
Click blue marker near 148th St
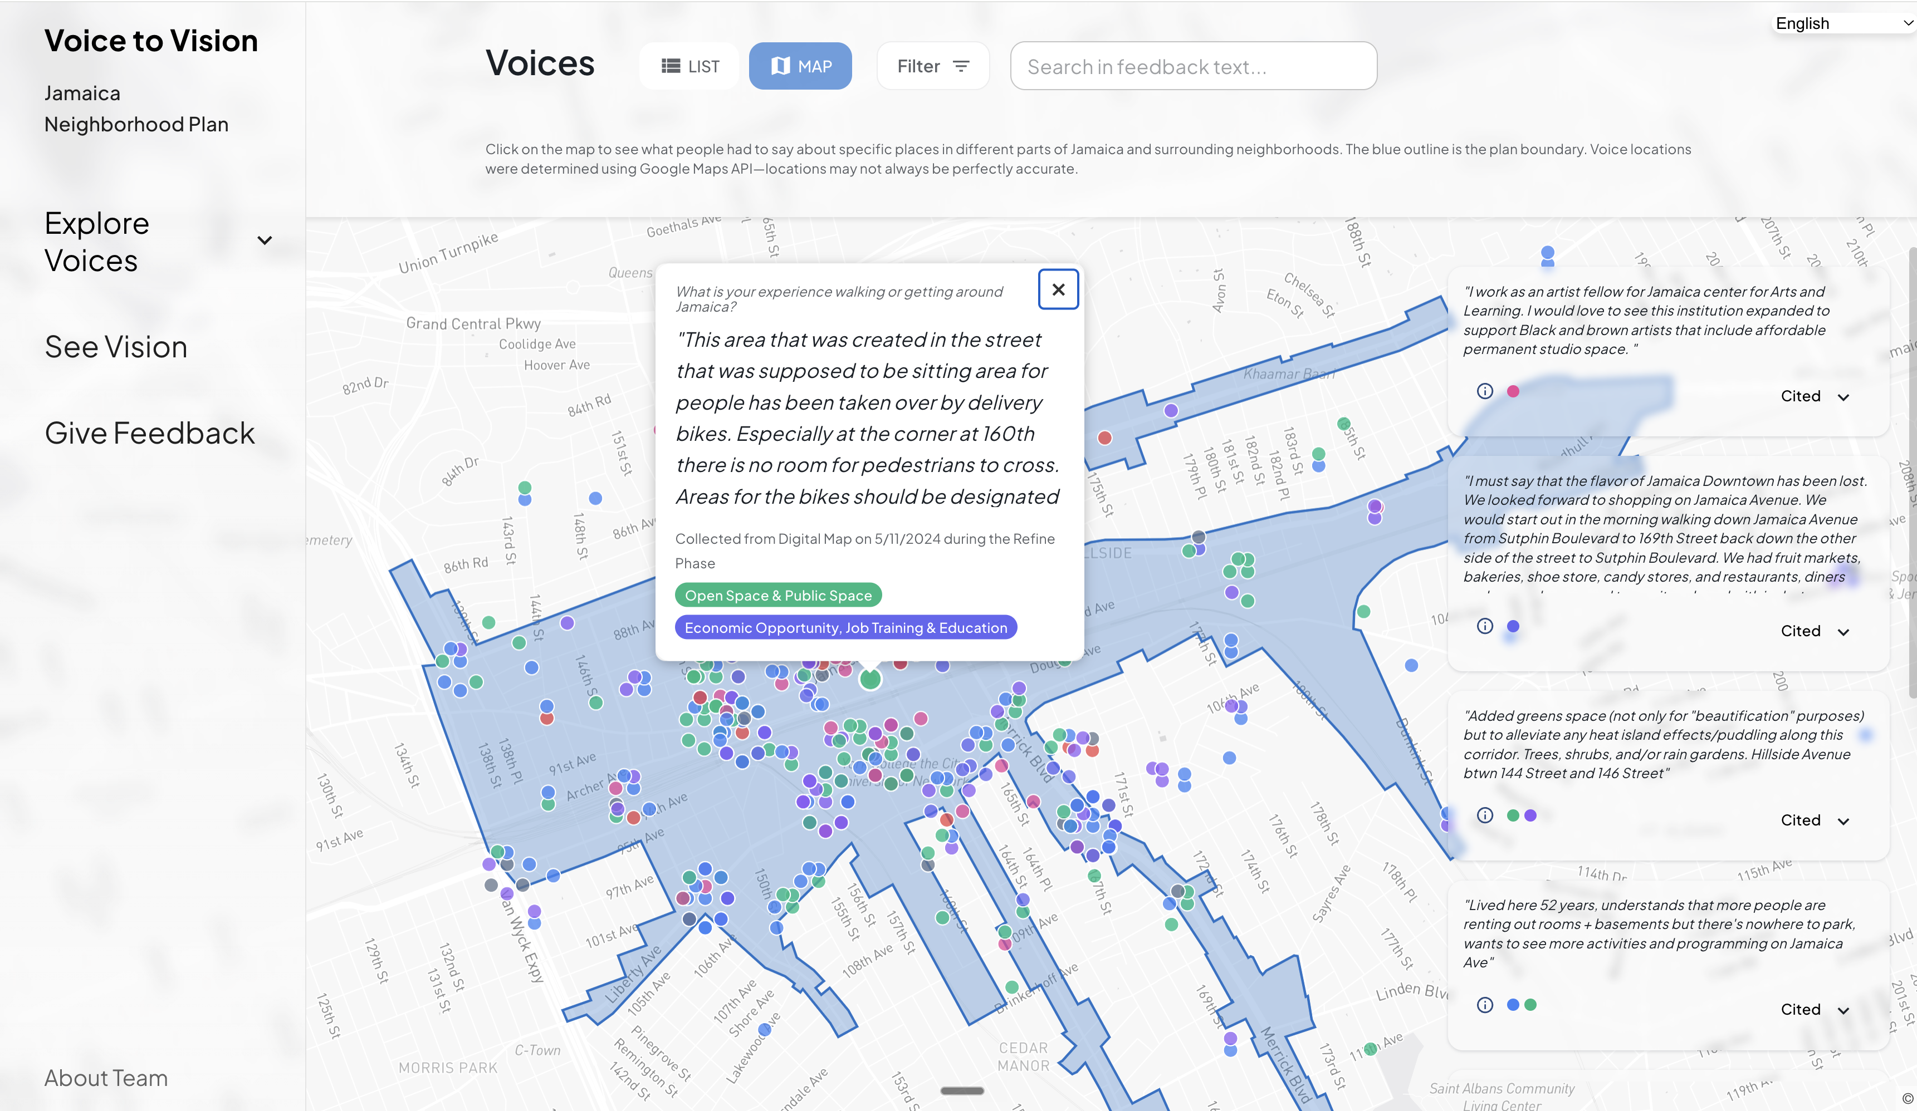595,498
